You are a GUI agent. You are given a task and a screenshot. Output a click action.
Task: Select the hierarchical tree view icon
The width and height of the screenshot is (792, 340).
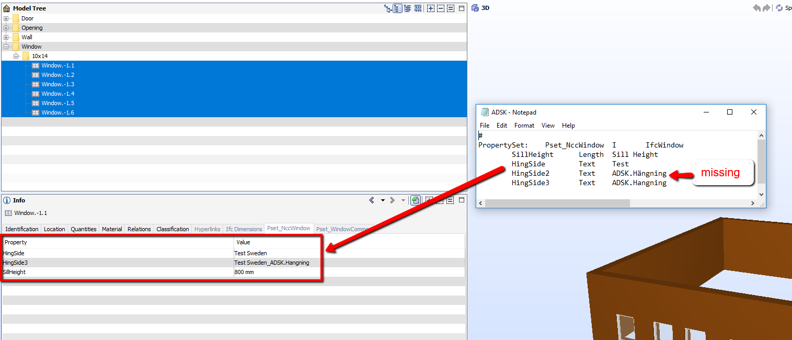pos(397,8)
